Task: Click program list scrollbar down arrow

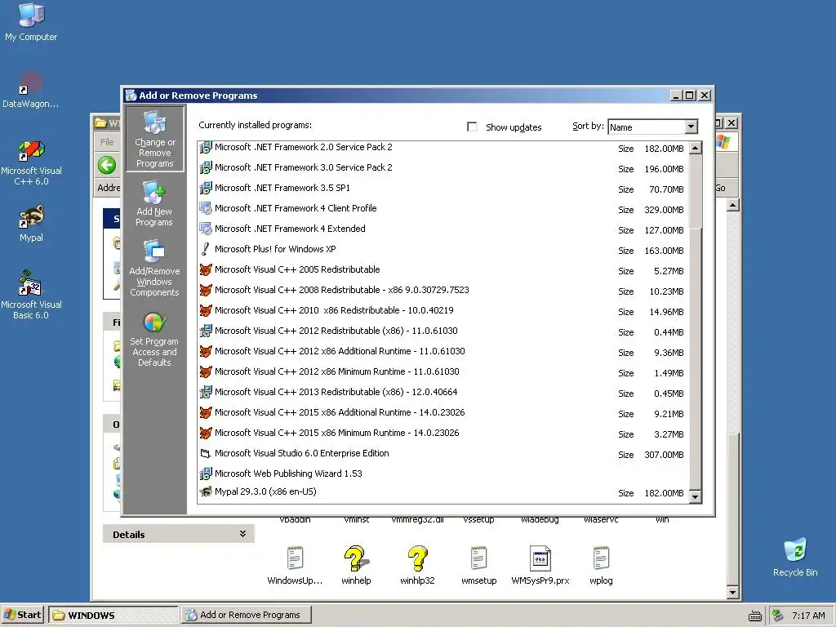Action: click(x=696, y=497)
